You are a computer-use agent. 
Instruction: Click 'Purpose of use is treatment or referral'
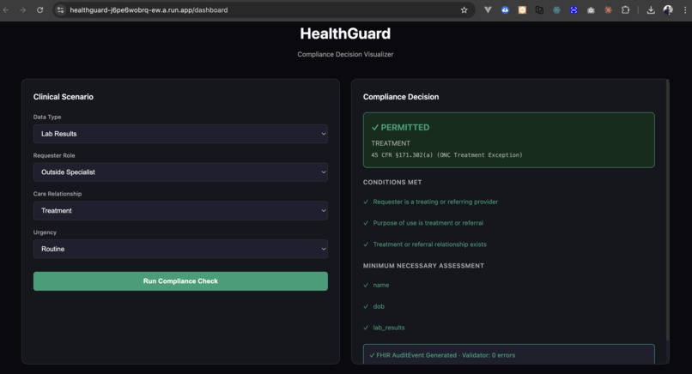click(x=428, y=223)
